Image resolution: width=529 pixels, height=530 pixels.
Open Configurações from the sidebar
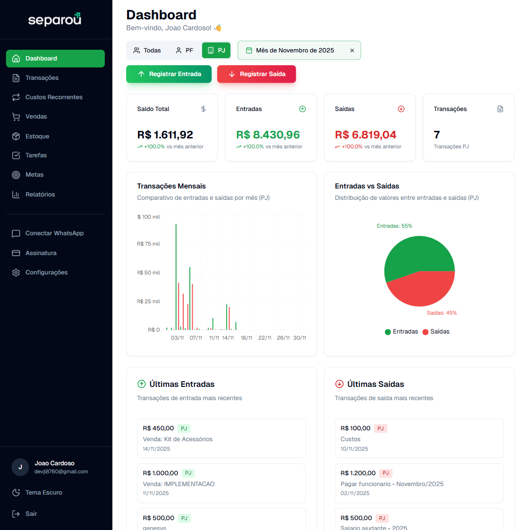coord(46,272)
